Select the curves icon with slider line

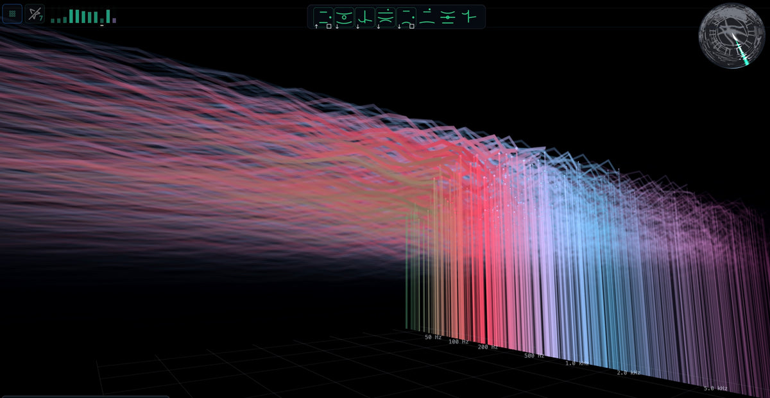pyautogui.click(x=447, y=17)
